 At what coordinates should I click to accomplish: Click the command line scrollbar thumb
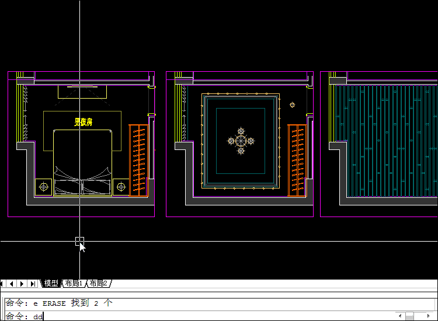coord(409,316)
